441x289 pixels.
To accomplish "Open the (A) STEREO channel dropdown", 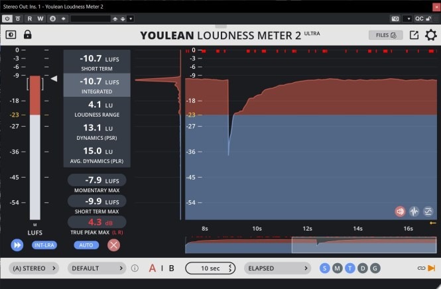I will (34, 268).
